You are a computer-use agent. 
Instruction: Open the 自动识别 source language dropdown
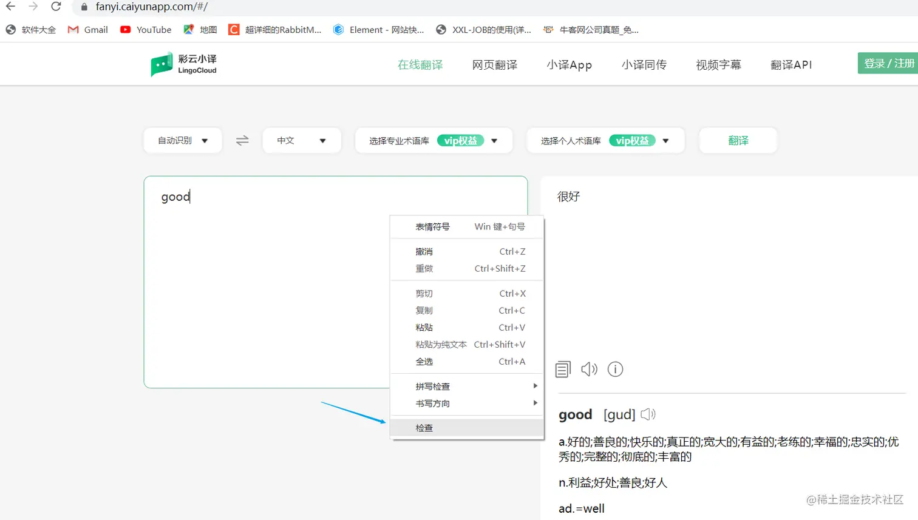183,140
